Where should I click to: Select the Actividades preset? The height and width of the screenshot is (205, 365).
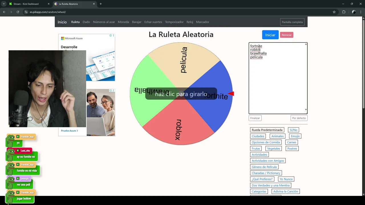pyautogui.click(x=259, y=155)
